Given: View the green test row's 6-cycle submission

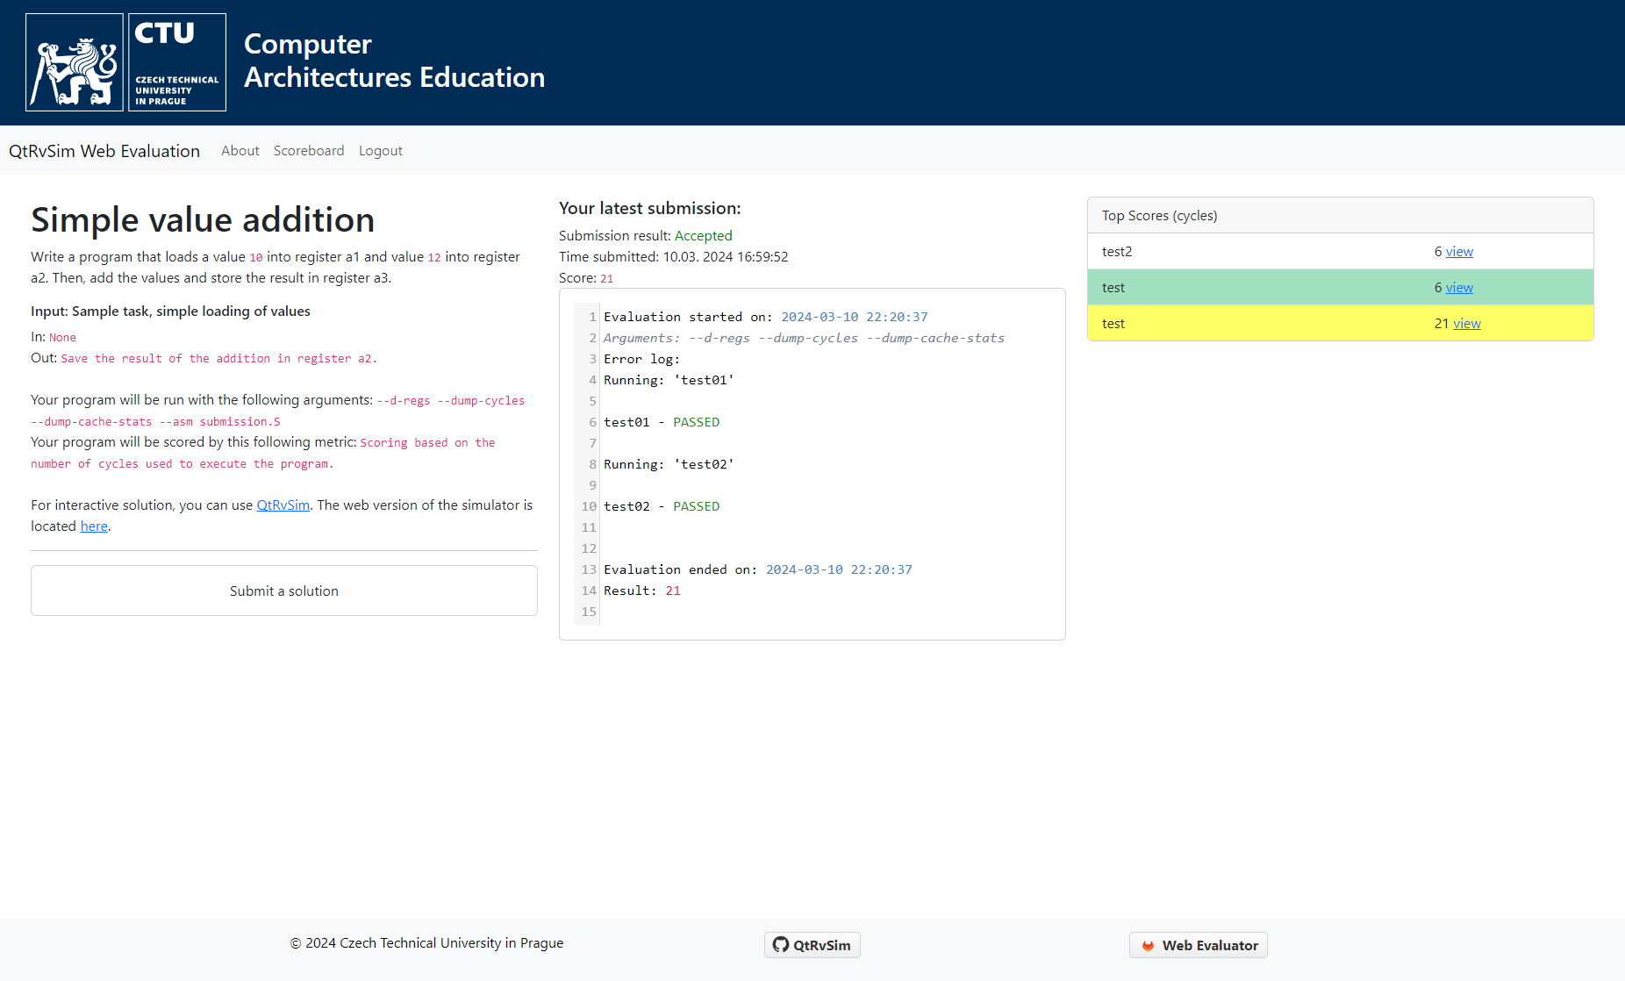Looking at the screenshot, I should 1459,288.
